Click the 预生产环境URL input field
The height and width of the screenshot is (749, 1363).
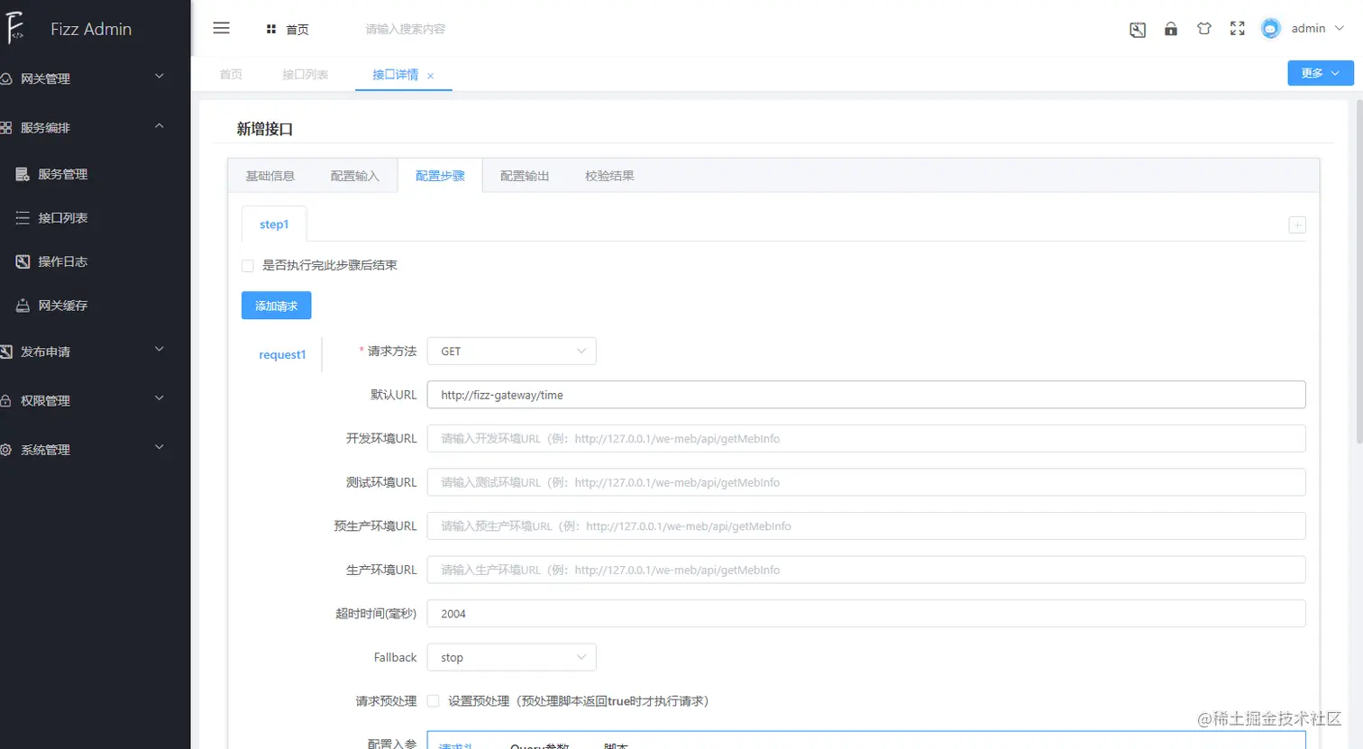tap(866, 526)
